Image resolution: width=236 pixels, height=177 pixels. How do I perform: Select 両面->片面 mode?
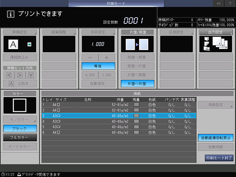pyautogui.click(x=137, y=66)
